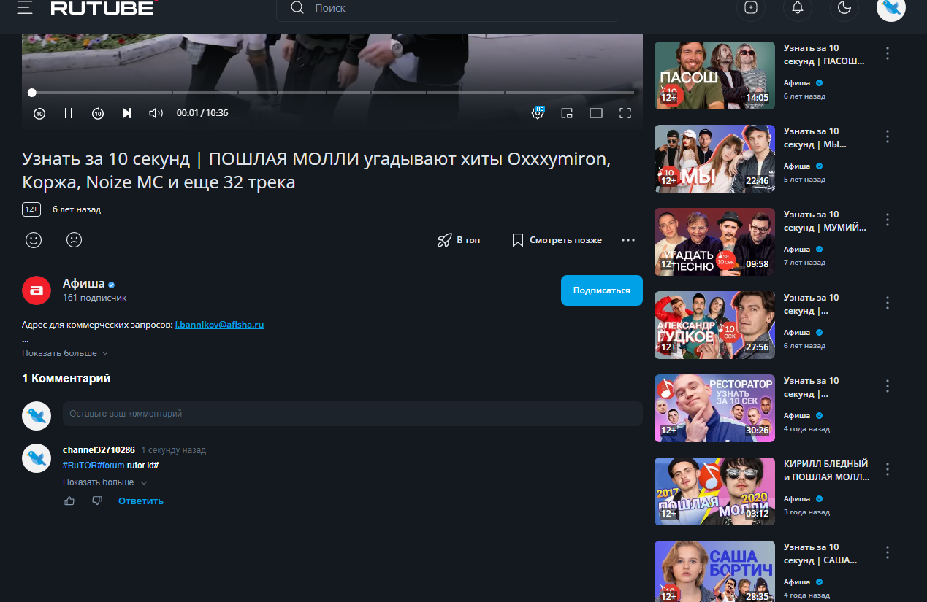
Task: Go to the RUTUBE logo home
Action: (x=102, y=7)
